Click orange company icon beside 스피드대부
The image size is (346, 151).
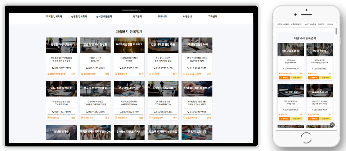pyautogui.click(x=82, y=118)
